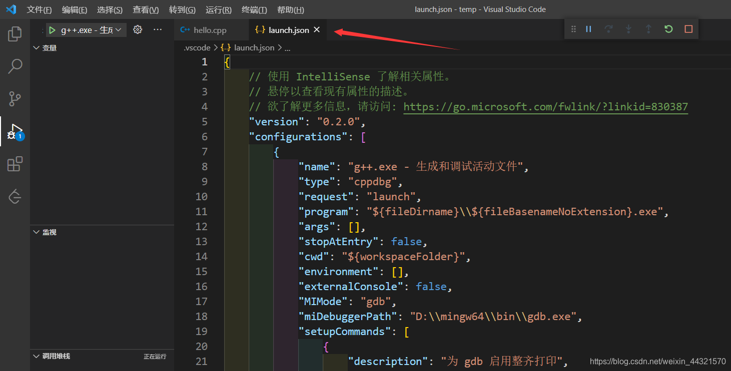Open the Search view in activity bar

coord(15,66)
